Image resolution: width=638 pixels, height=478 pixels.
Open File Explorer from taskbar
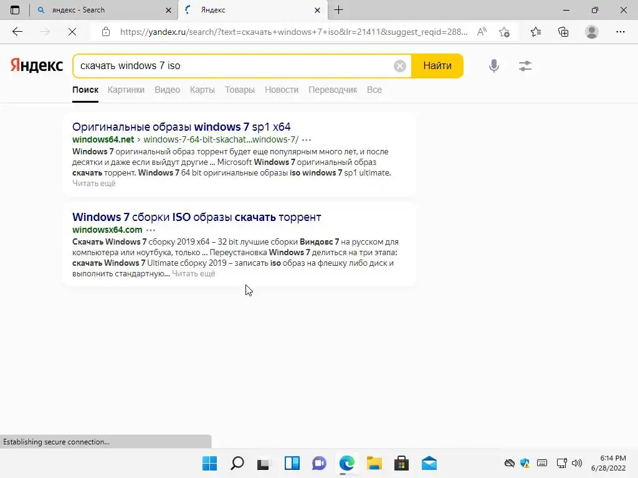coord(374,463)
